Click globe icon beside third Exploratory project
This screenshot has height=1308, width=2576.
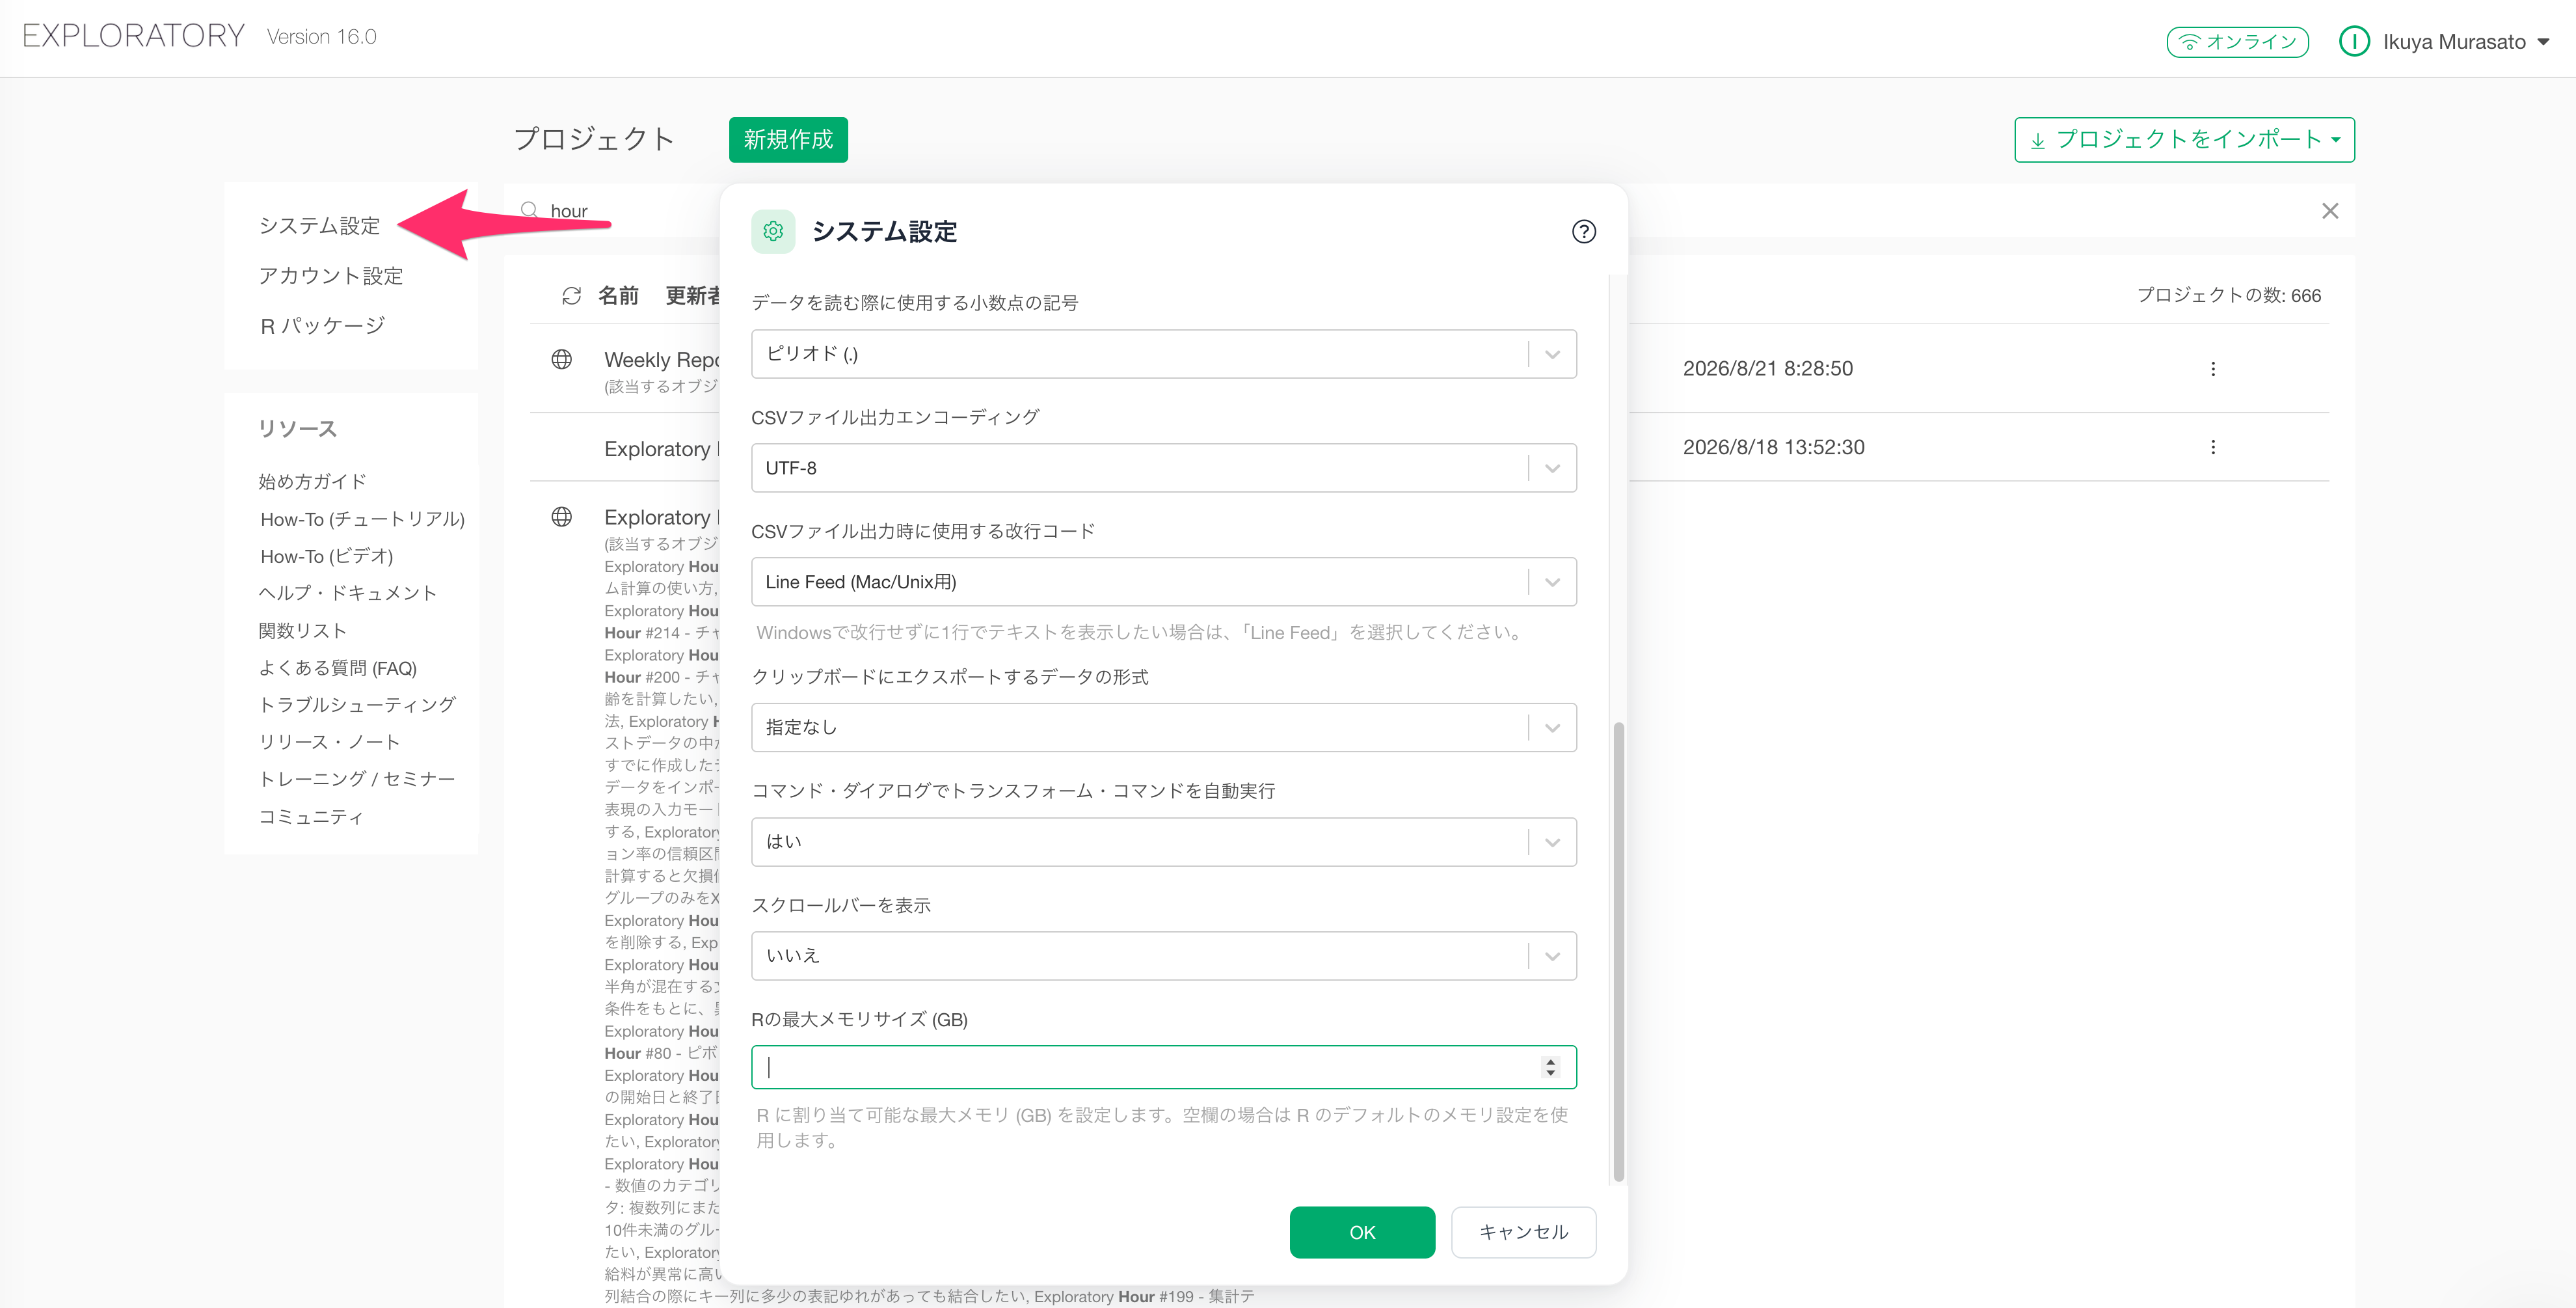click(562, 517)
